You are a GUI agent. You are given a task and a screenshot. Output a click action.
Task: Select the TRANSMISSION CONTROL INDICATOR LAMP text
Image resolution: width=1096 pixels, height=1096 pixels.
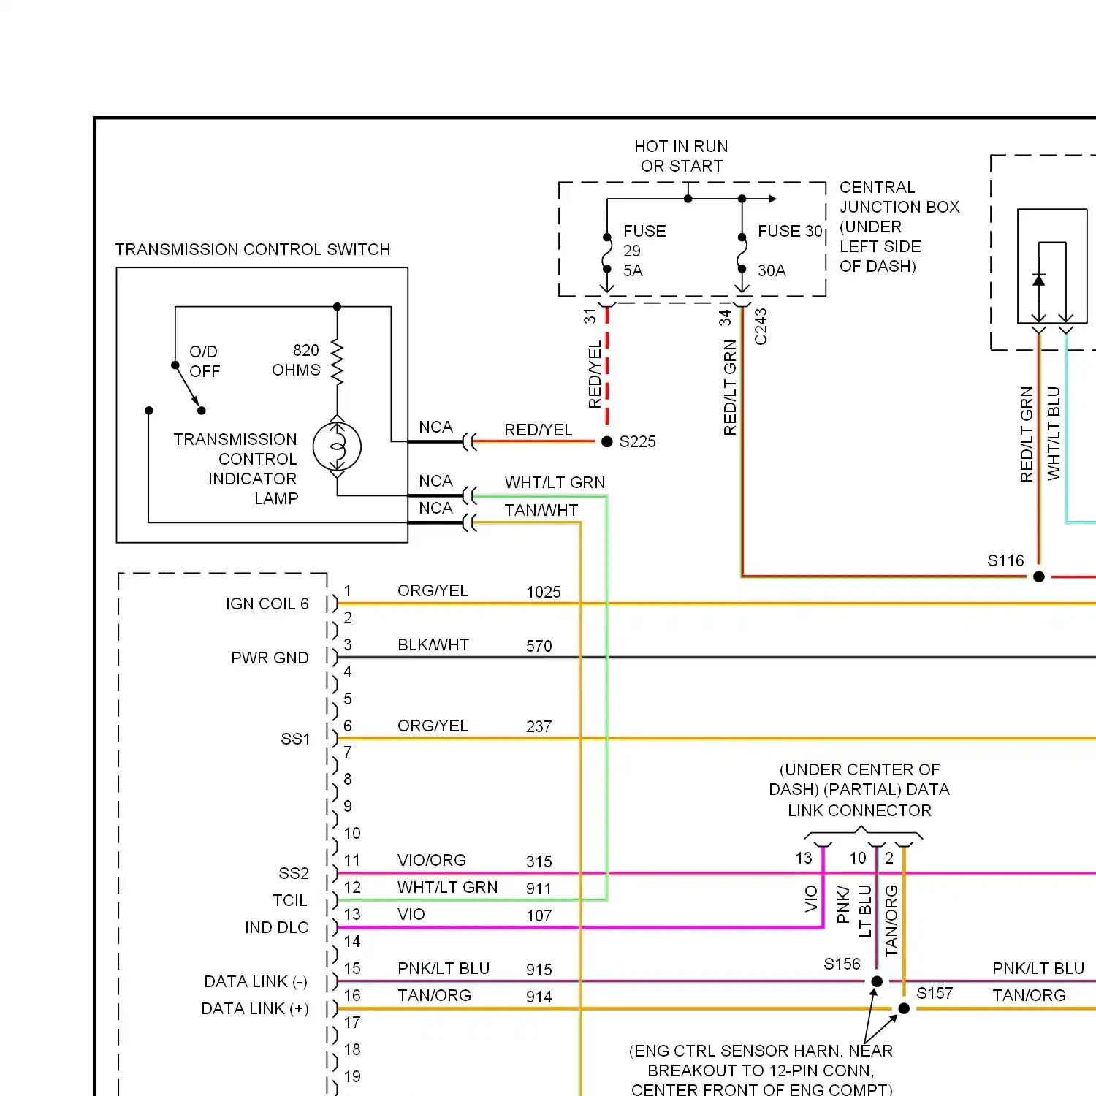[x=235, y=468]
